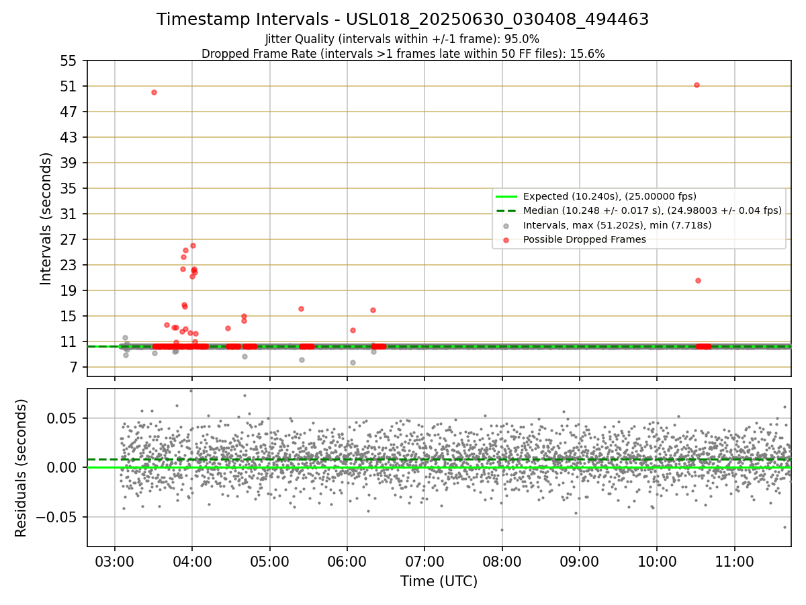Click the plot title 'Timestamp Intervals - USL018_20250630_030408_494463'

point(403,19)
